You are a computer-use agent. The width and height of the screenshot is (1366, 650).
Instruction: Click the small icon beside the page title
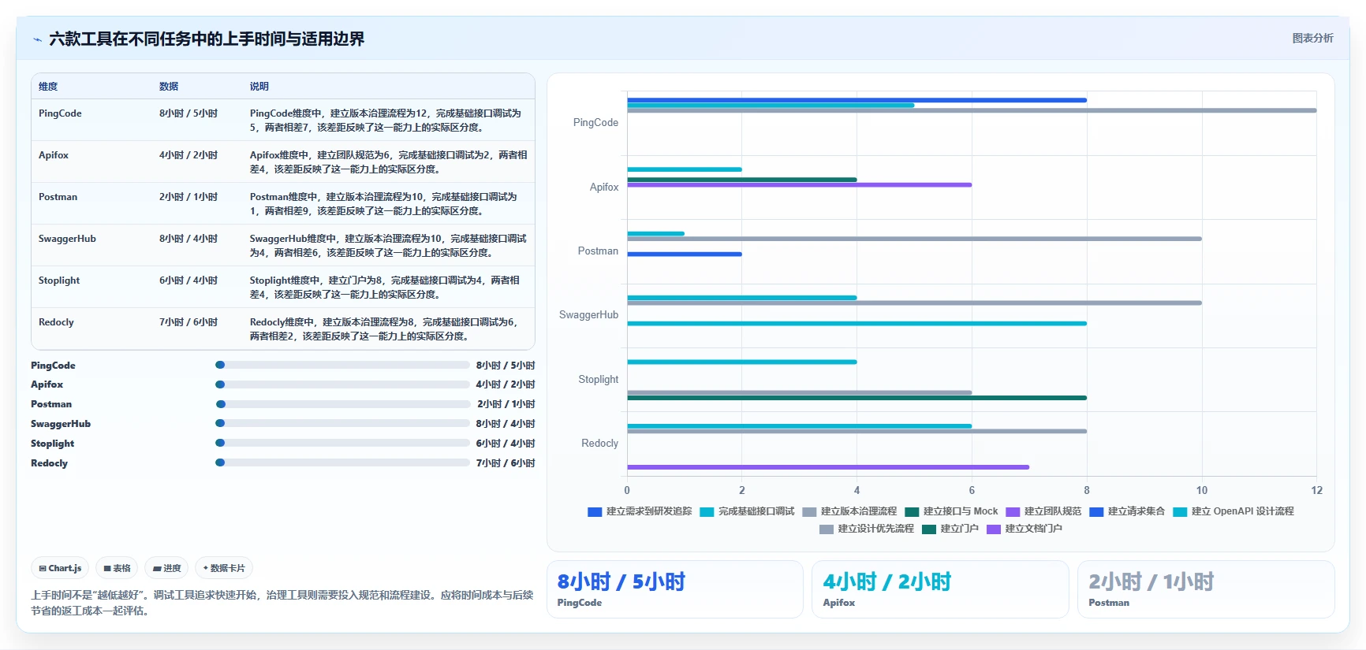click(x=37, y=39)
